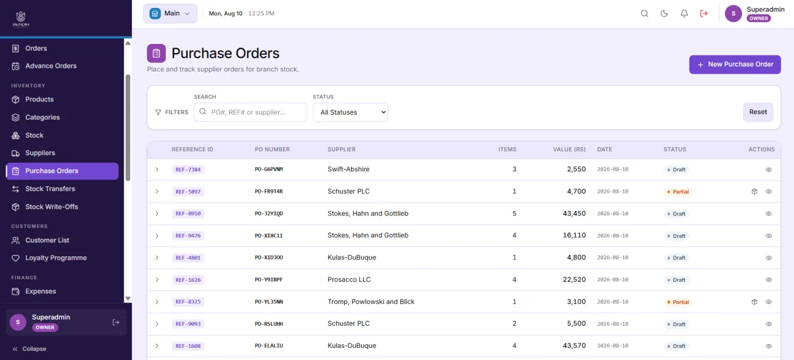
Task: Click receive stock box icon for PO-YL35NN
Action: (755, 302)
